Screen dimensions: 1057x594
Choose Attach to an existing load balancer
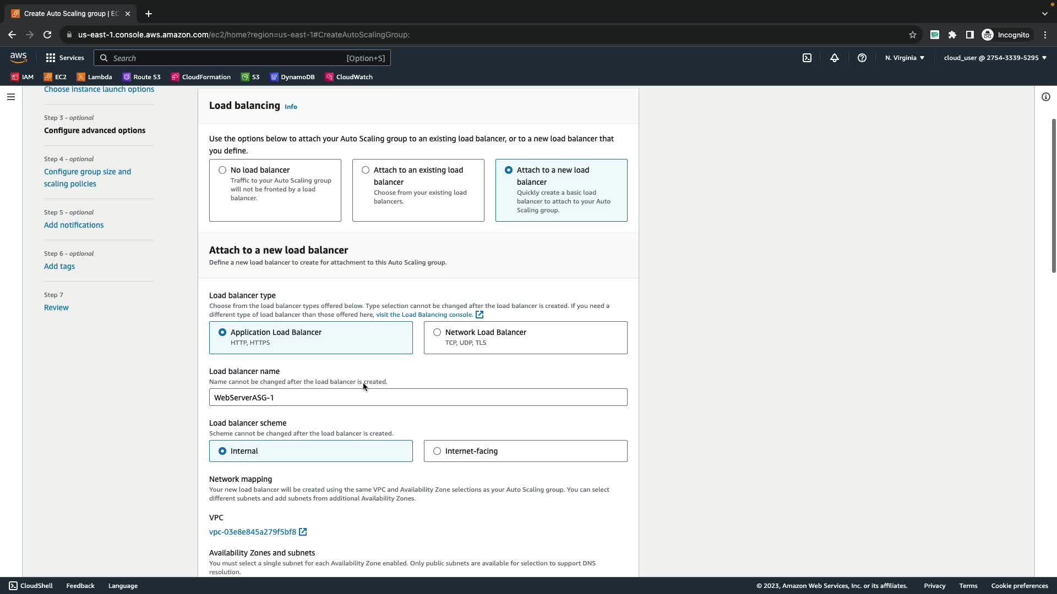pos(366,170)
